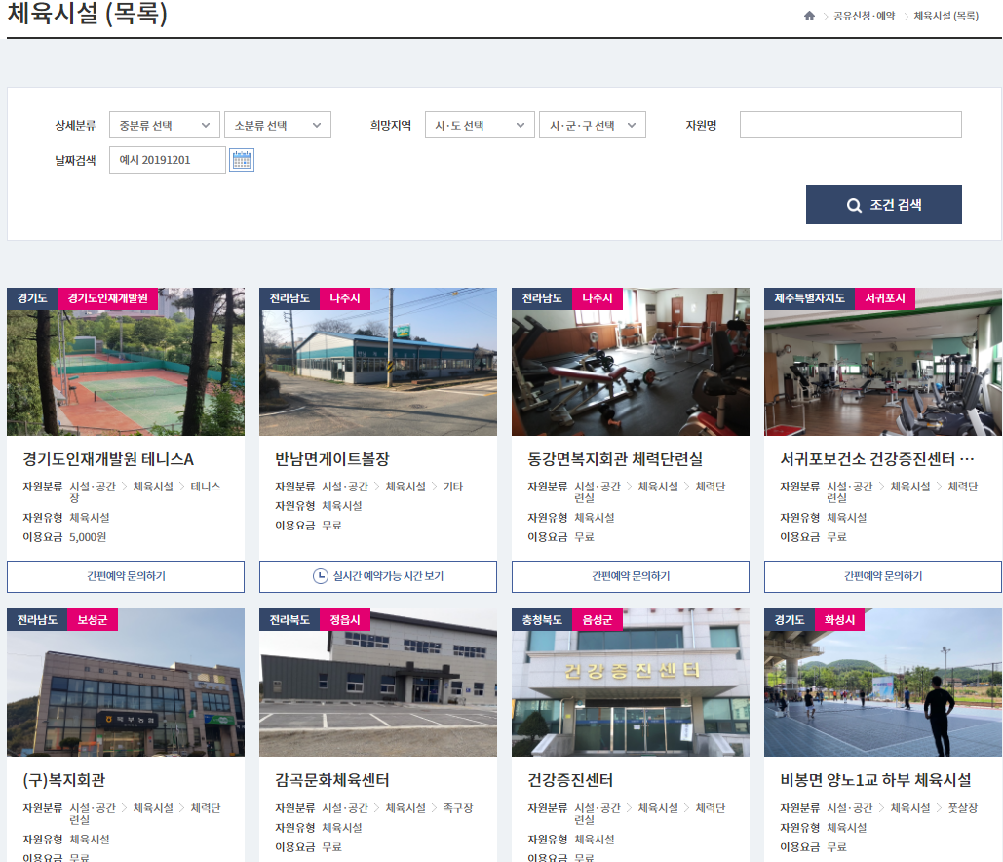Click 간편예약 문의하기 for 서귀포보건소
This screenshot has width=1003, height=862.
coord(883,576)
